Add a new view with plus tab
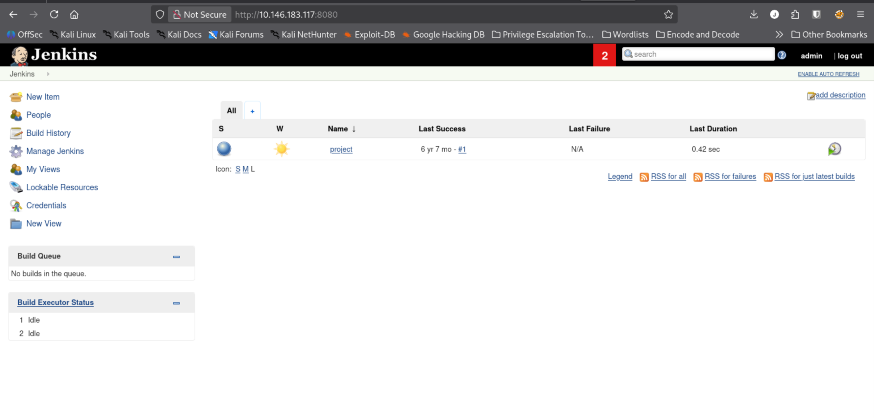The image size is (874, 418). tap(252, 111)
